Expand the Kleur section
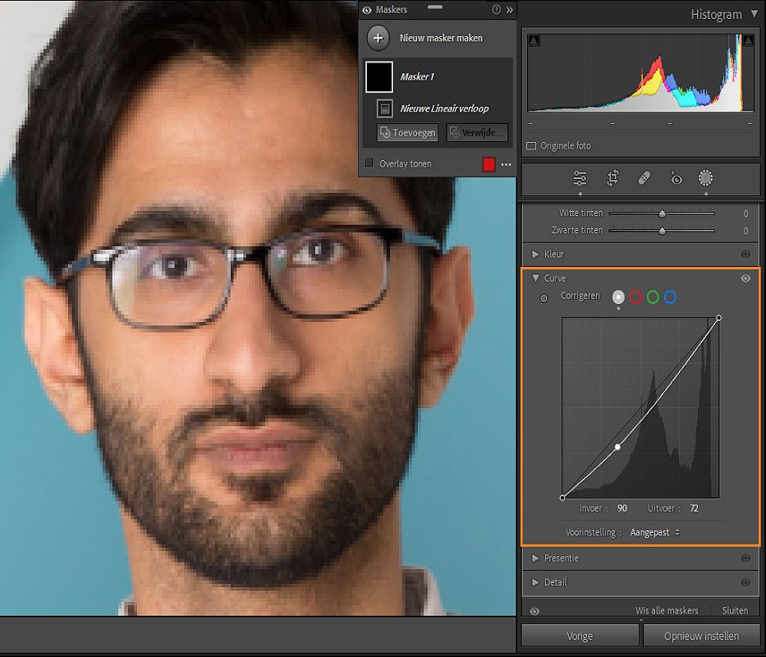766x657 pixels. [x=536, y=255]
